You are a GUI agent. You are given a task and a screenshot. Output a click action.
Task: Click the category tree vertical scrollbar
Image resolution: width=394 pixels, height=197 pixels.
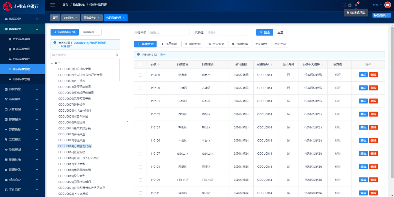(x=119, y=70)
